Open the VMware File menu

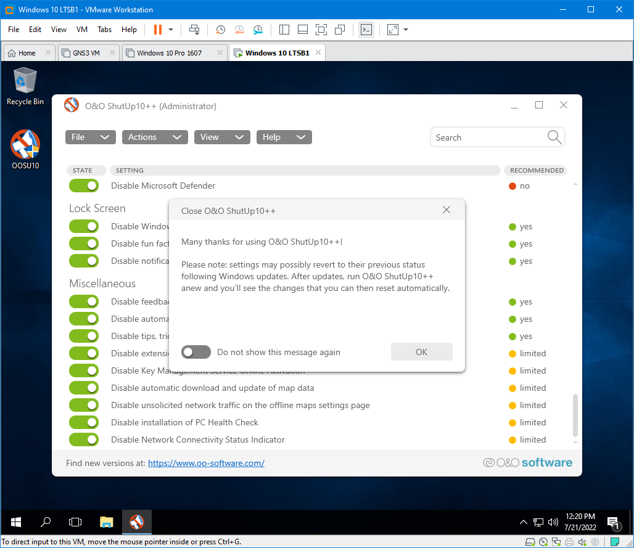pos(14,30)
